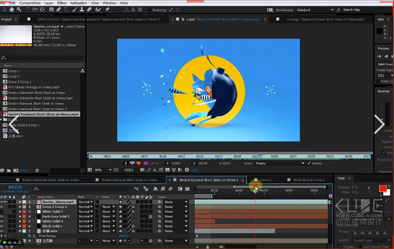Select the Roto Brush tool
Screen dimensions: 394x249
[x=98, y=10]
